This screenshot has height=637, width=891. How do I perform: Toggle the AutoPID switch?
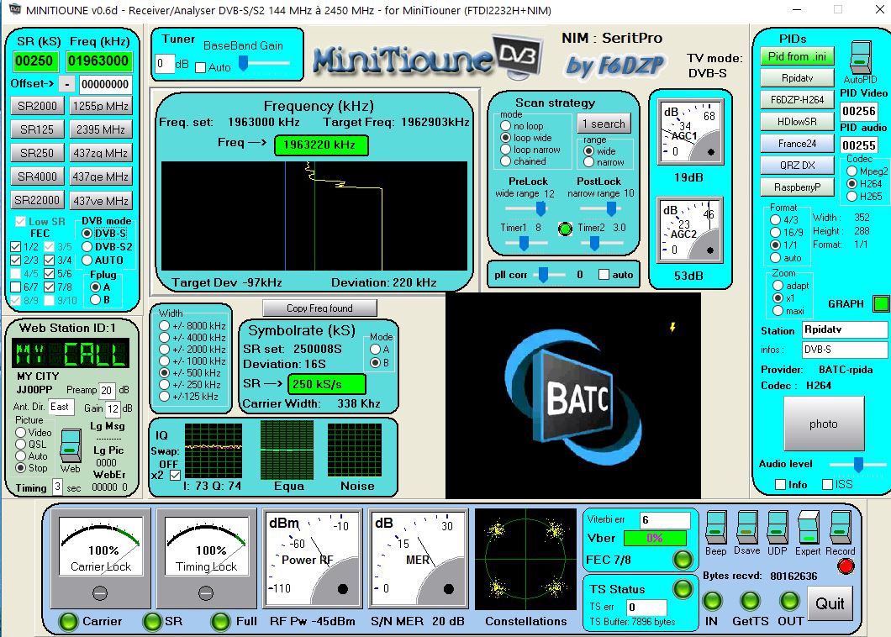pos(860,57)
